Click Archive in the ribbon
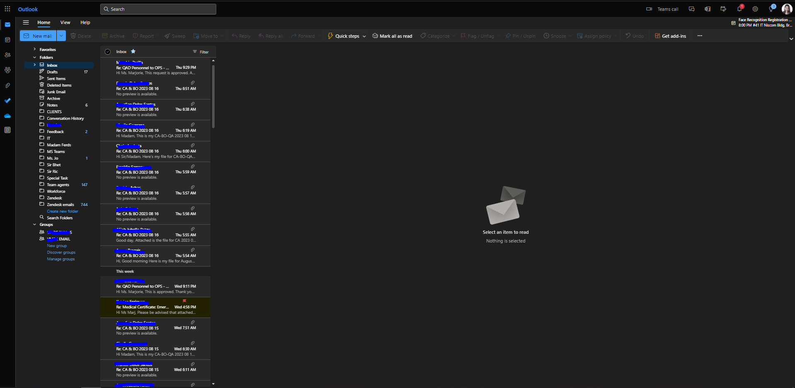The height and width of the screenshot is (388, 795). (113, 36)
